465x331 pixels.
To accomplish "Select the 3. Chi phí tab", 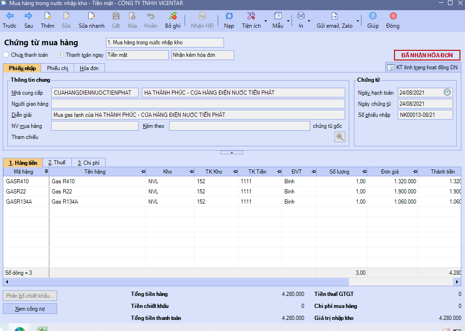I will coord(88,162).
